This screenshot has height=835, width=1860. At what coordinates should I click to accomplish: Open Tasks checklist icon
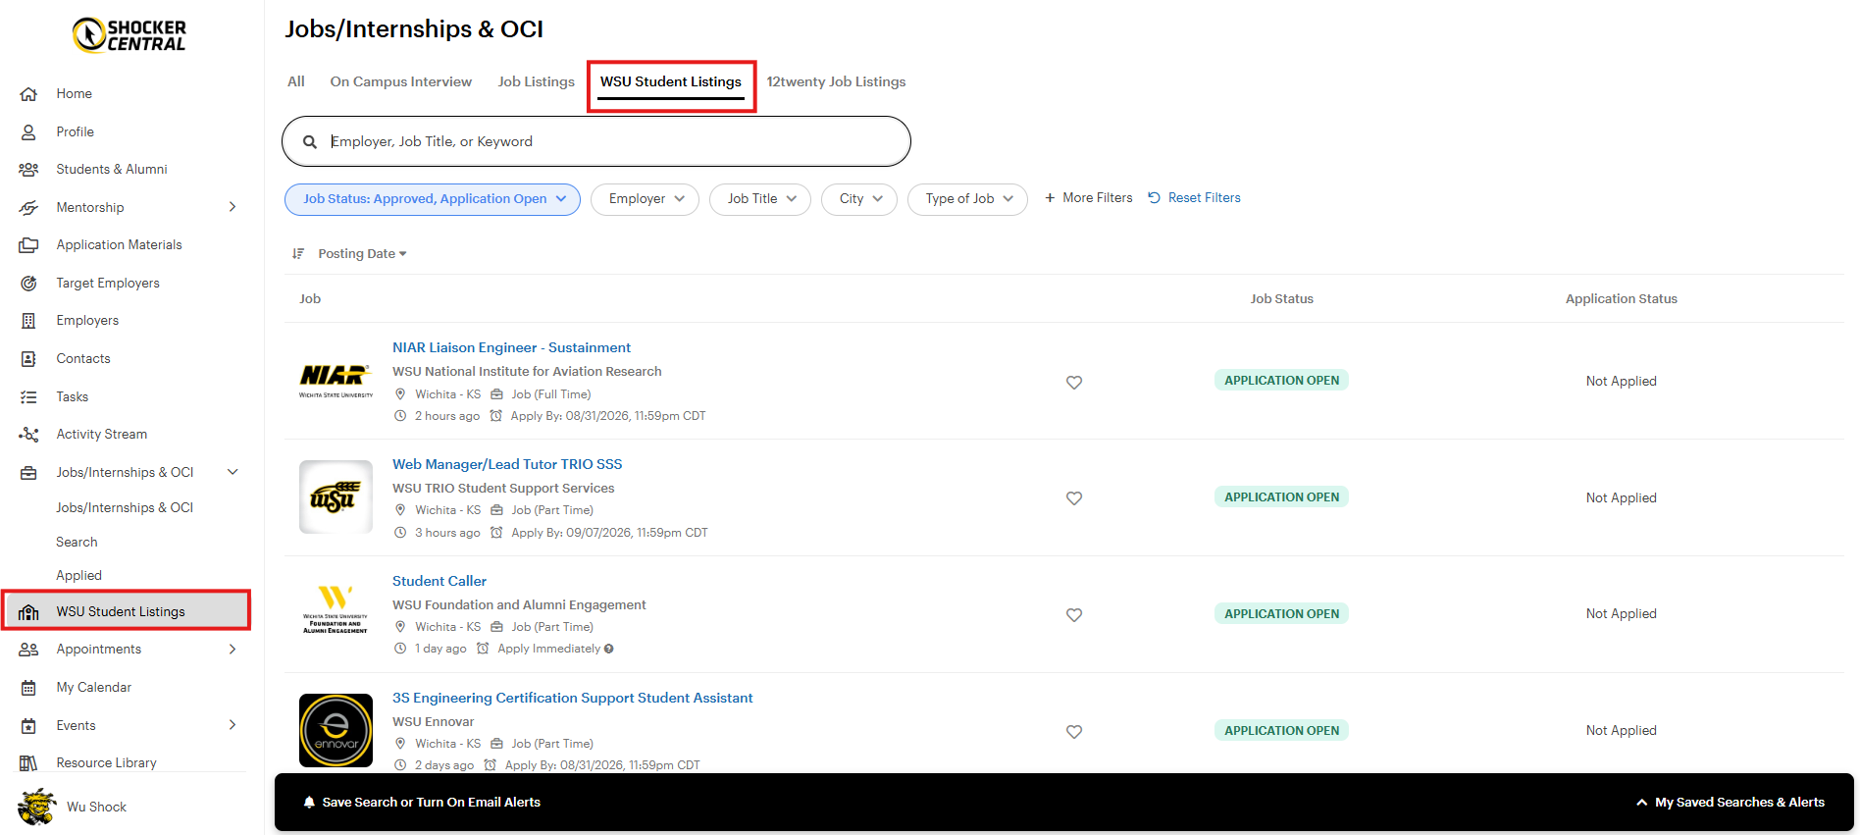[28, 397]
